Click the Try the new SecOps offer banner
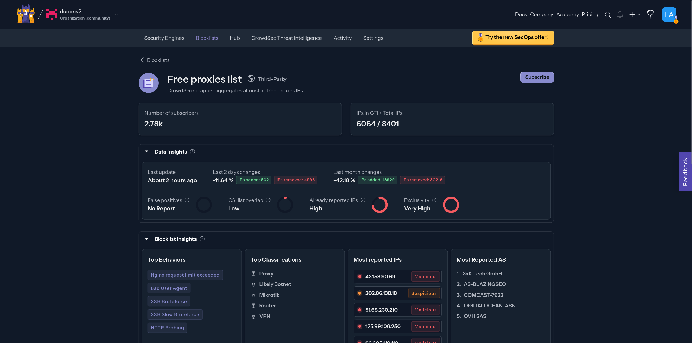 click(512, 38)
